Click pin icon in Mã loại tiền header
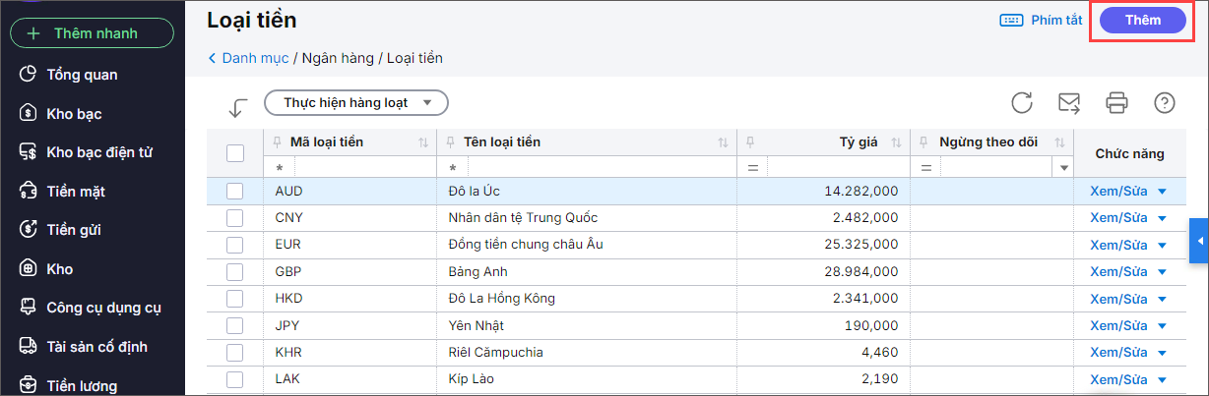The image size is (1209, 396). 277,142
